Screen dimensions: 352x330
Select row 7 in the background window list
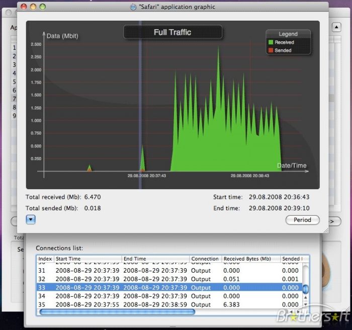pyautogui.click(x=15, y=99)
